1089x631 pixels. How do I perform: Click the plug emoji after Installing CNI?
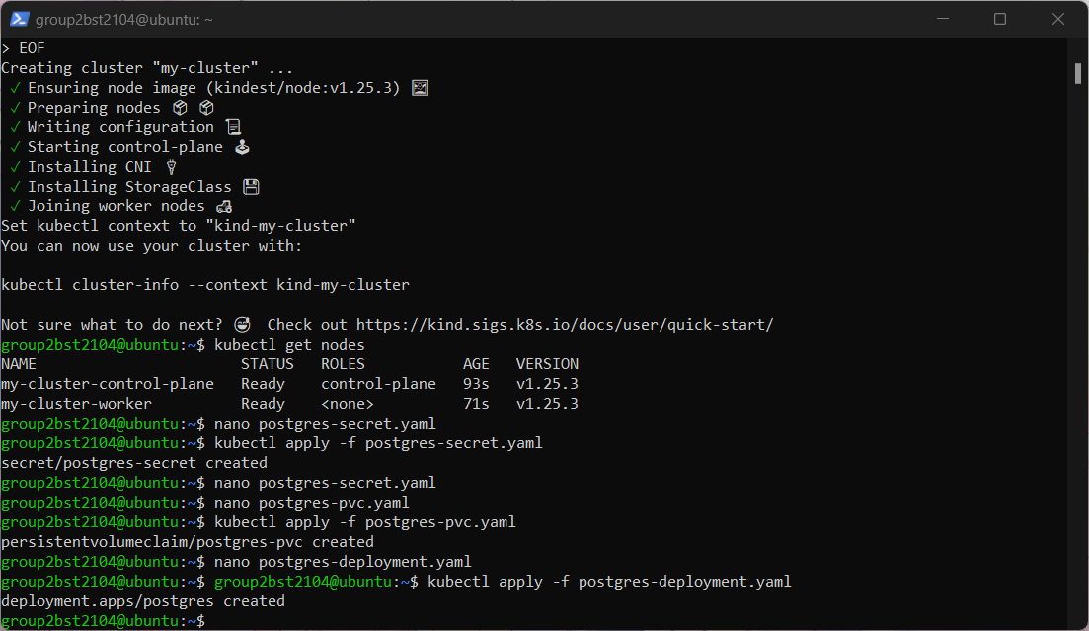171,167
